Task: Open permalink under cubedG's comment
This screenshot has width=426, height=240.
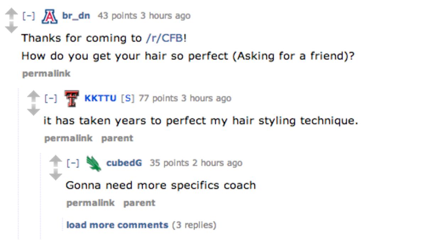Action: coord(90,203)
